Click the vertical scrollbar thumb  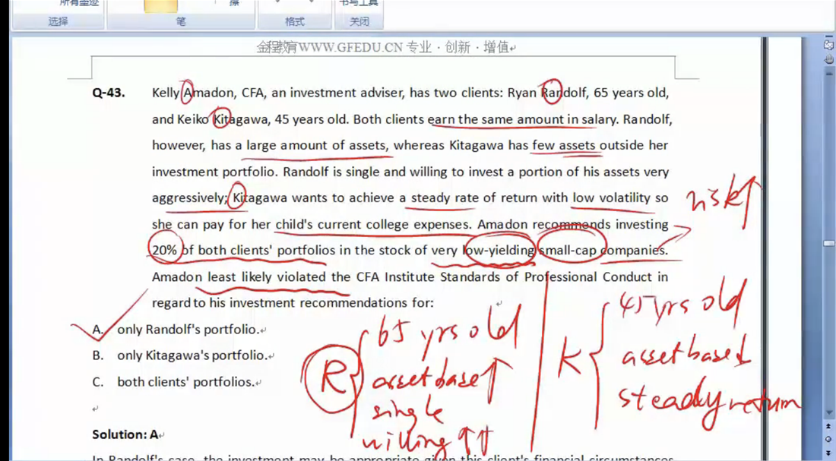pyautogui.click(x=828, y=244)
